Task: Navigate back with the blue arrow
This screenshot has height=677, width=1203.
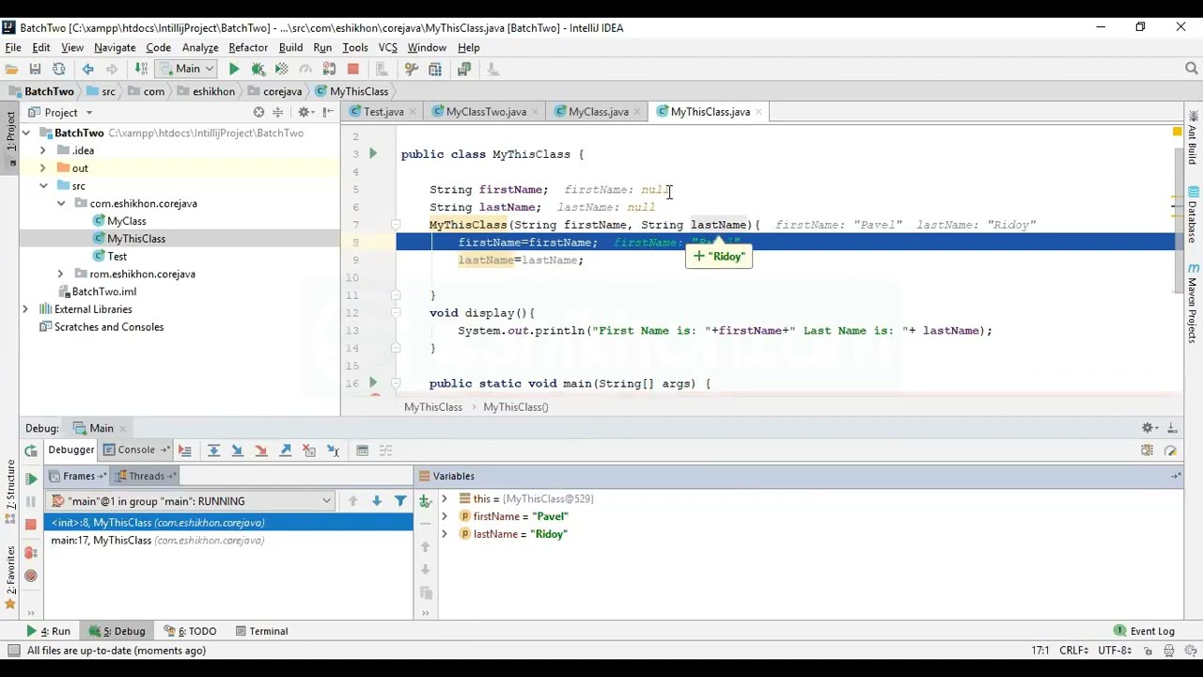Action: [x=87, y=69]
